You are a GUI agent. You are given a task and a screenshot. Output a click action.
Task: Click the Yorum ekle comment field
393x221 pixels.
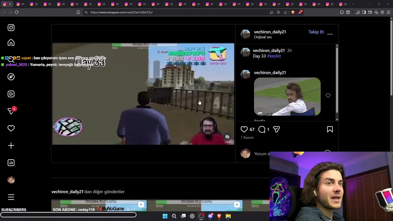262,154
